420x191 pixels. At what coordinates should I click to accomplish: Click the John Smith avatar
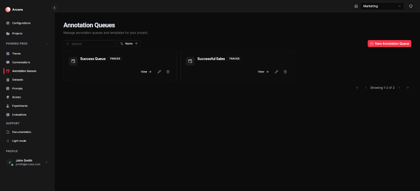(10, 162)
